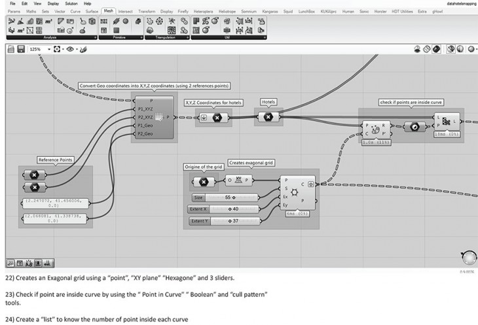This screenshot has width=478, height=325.
Task: Select the sketch pen tool in canvas toolbar
Action: (x=81, y=49)
